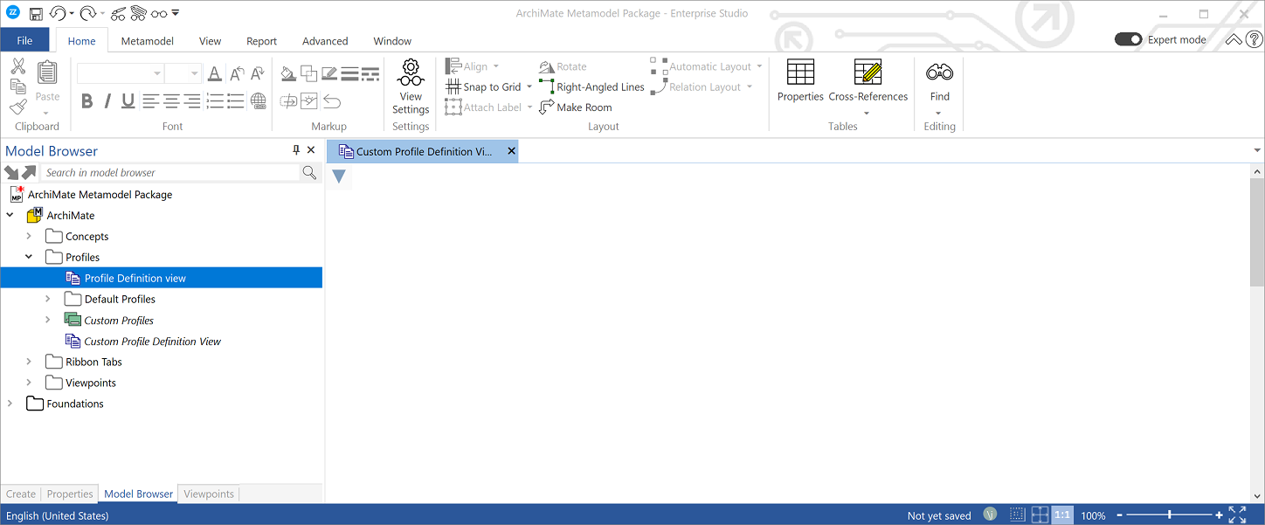Toggle Right-Angled Lines
The width and height of the screenshot is (1265, 525).
pos(591,87)
